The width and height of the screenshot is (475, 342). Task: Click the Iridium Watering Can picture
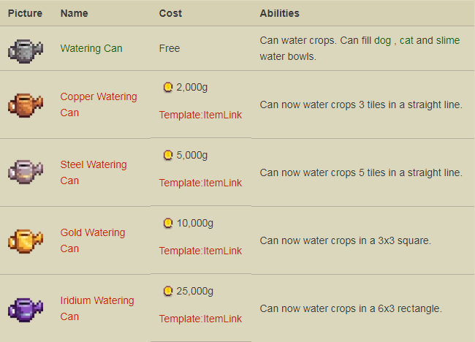tap(25, 308)
